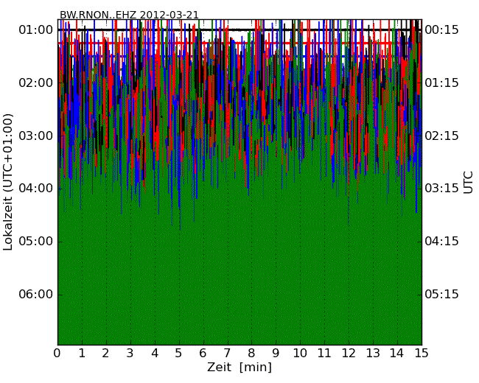Select the 05:00 local time tick label
Screen dimensions: 479x383
click(36, 242)
